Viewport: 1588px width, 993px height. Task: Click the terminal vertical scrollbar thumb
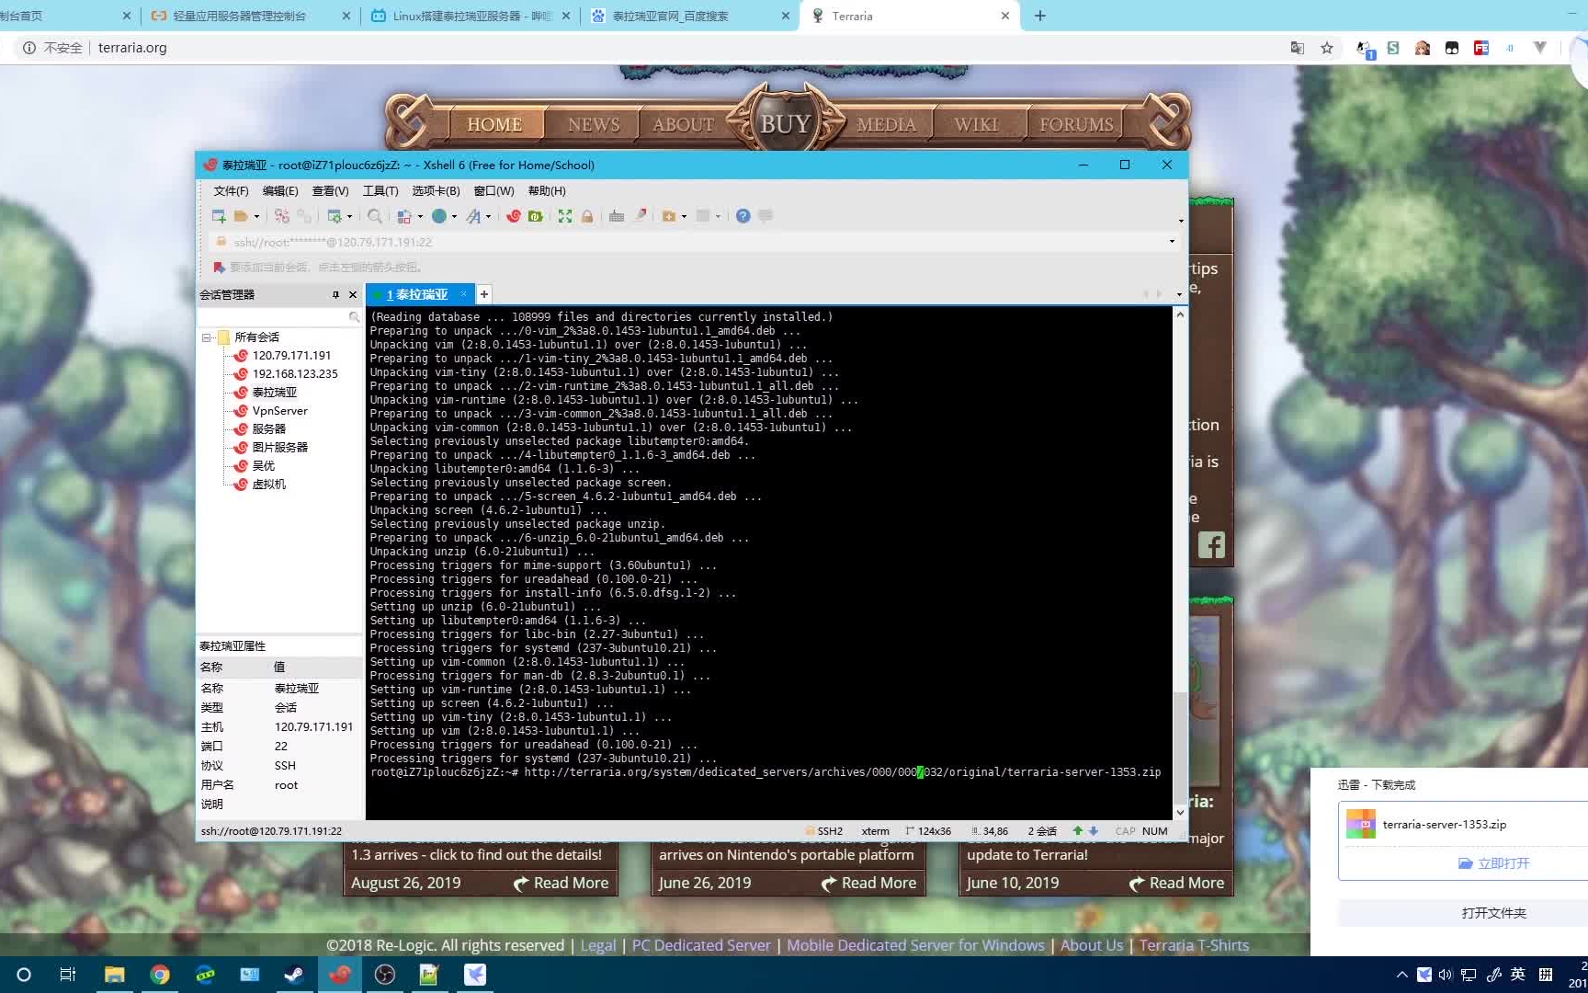[x=1180, y=748]
